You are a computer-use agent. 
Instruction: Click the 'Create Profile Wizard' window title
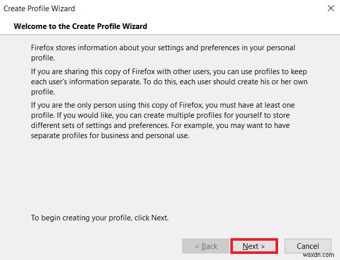coord(40,9)
